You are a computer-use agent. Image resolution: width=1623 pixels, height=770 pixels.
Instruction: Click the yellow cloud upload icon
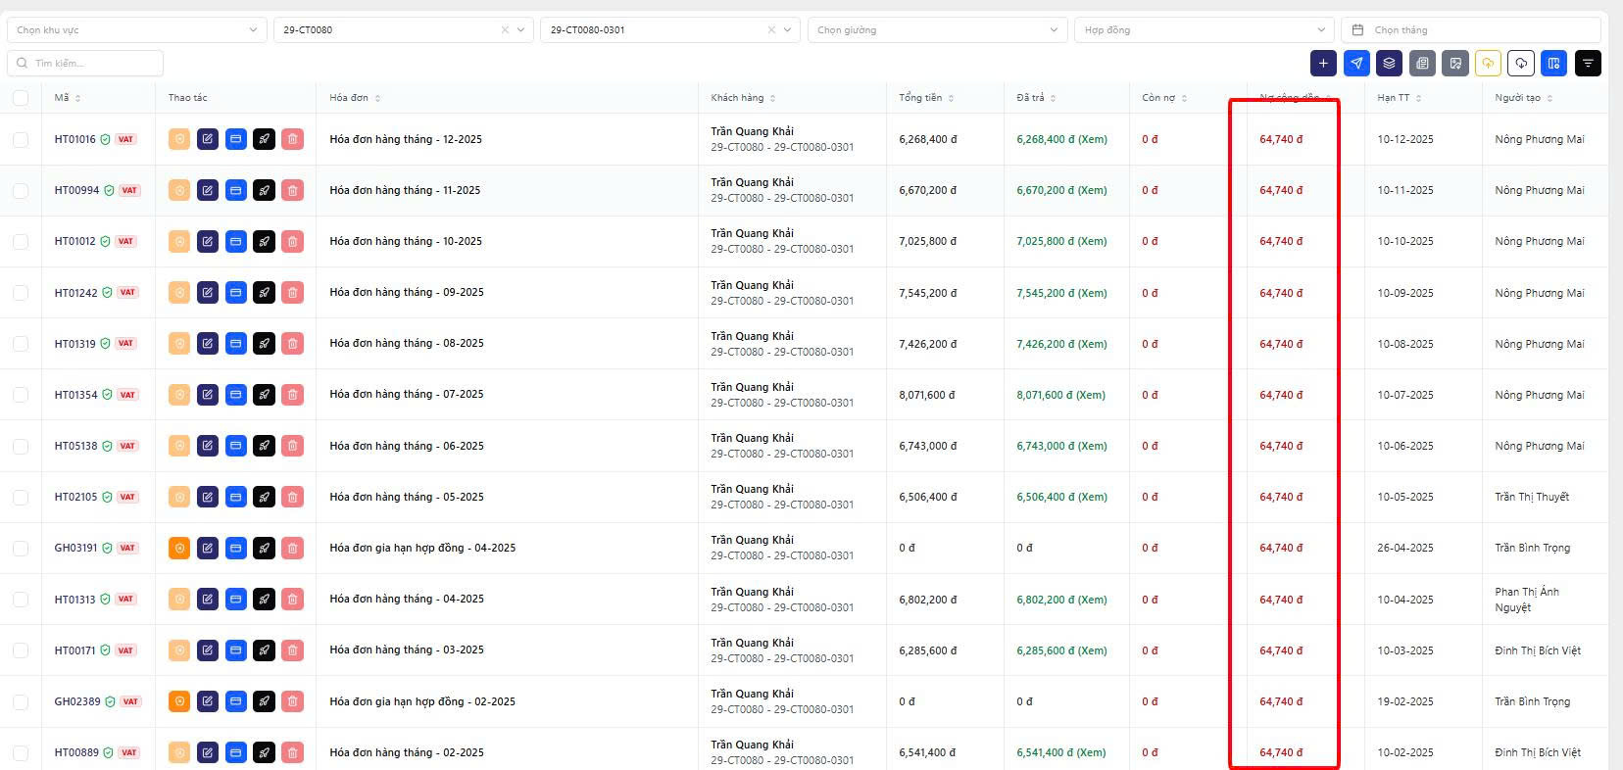coord(1488,64)
